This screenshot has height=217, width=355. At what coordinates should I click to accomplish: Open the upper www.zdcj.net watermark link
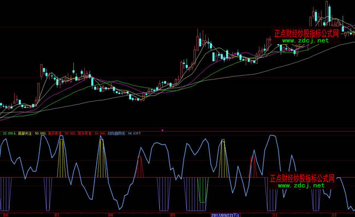point(305,41)
